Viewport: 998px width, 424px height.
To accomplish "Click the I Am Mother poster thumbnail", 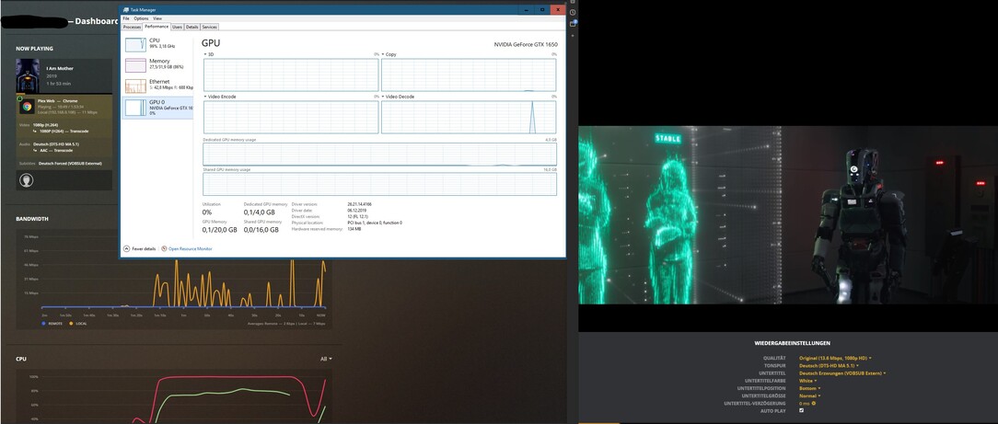I will [28, 76].
